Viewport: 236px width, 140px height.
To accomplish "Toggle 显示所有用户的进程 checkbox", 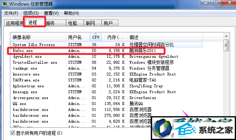I will (13, 133).
